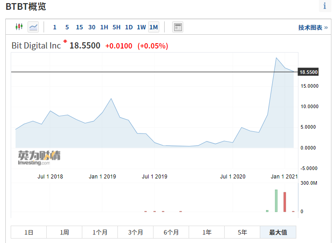Set chart interval to 1 minute
The width and height of the screenshot is (335, 243).
click(x=55, y=27)
